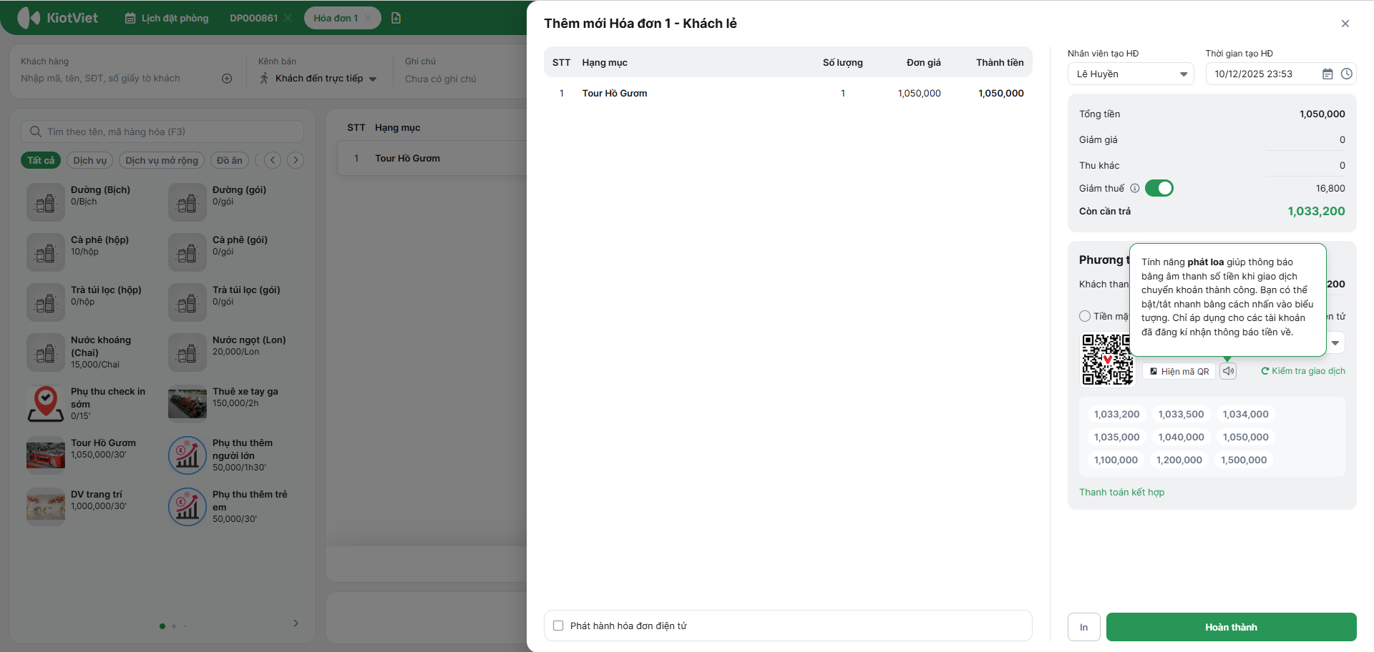Click the Giảm thuế info icon
The width and height of the screenshot is (1374, 652).
[1134, 189]
